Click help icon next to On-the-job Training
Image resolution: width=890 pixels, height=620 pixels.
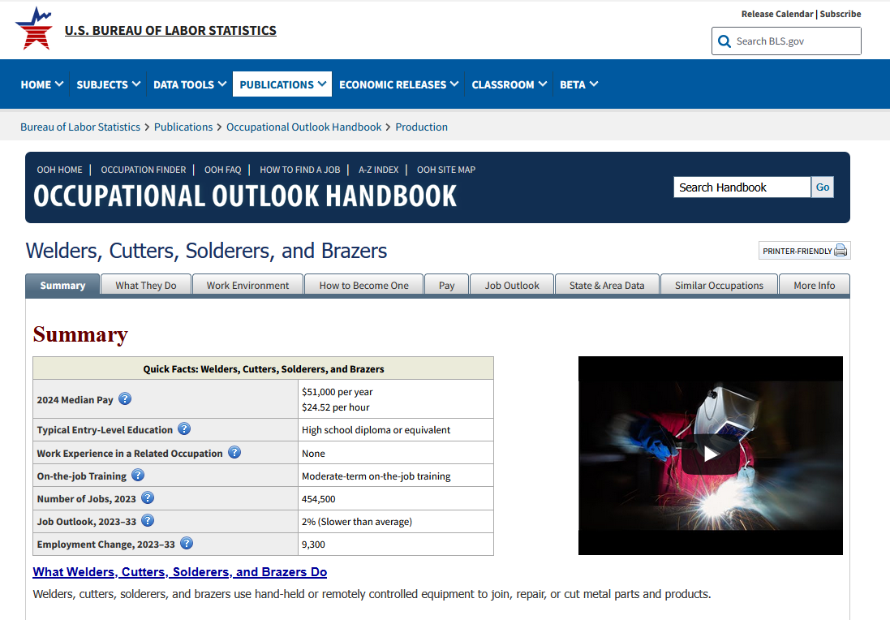[138, 476]
